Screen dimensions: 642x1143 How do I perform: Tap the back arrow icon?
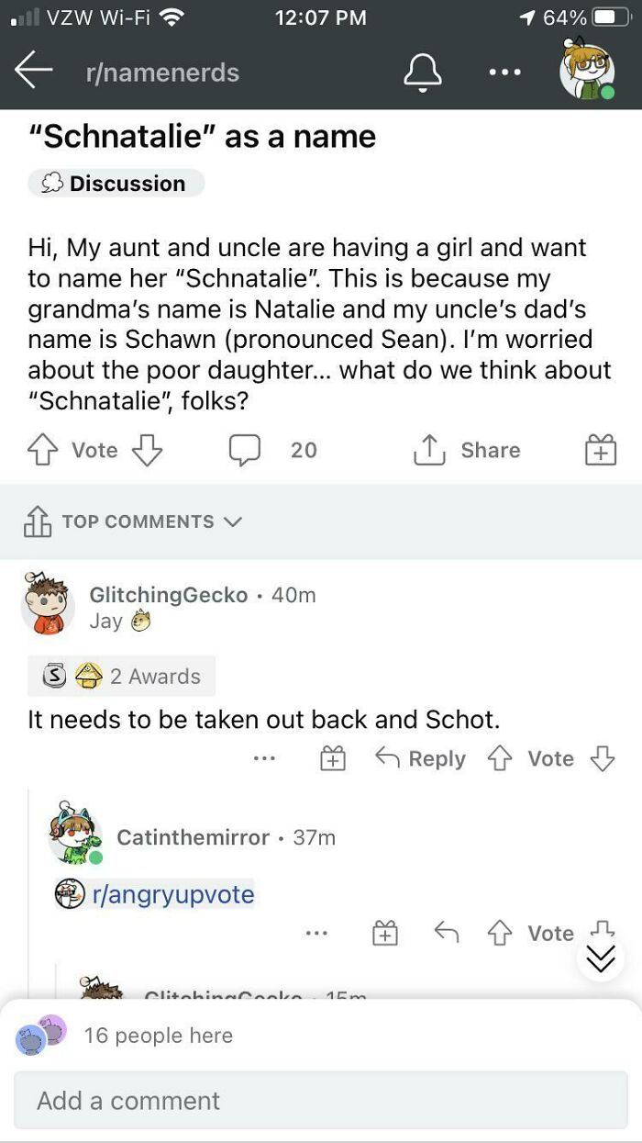35,71
